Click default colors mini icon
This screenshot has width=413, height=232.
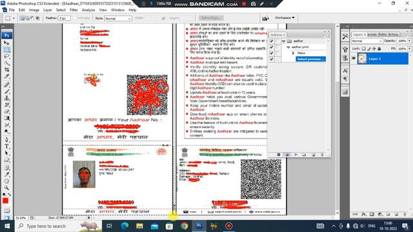[x=4, y=195]
